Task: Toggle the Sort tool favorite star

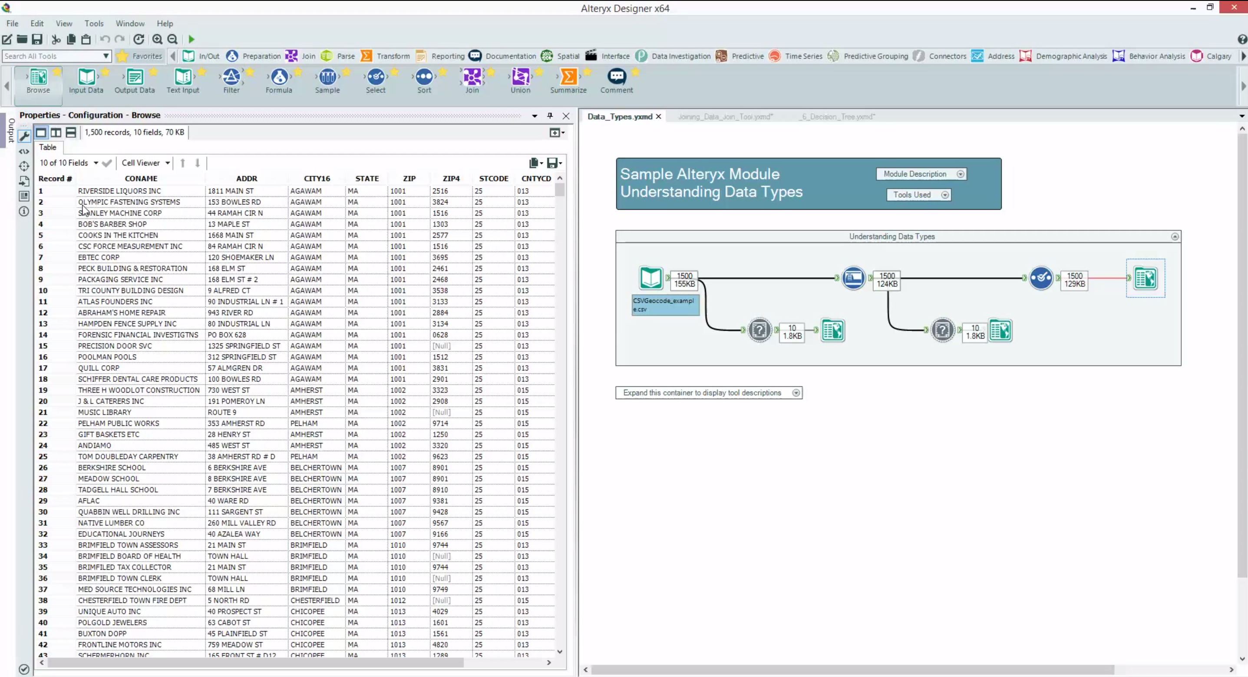Action: [442, 72]
